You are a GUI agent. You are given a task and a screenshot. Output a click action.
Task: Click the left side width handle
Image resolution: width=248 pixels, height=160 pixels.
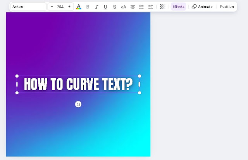point(17,84)
